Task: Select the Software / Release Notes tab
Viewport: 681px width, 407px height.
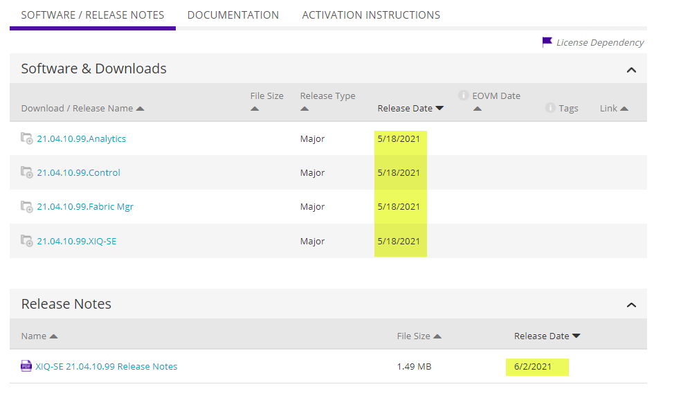Action: tap(93, 15)
